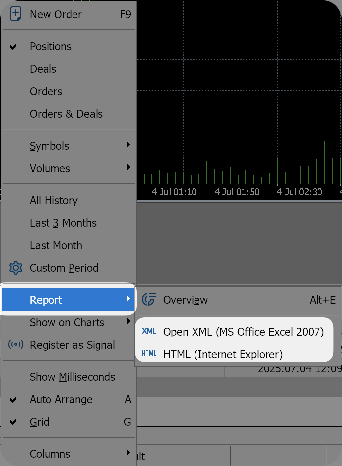Select Deals from the context menu
The width and height of the screenshot is (342, 466).
(x=43, y=69)
